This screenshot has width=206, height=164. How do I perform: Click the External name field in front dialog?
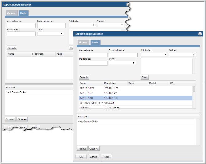pyautogui.click(x=123, y=55)
